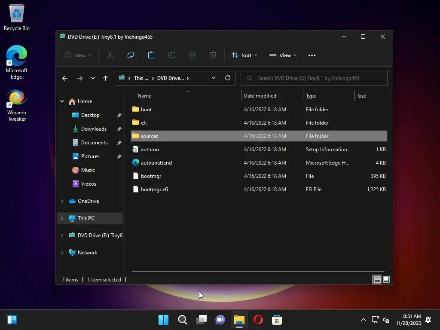This screenshot has height=330, width=440.
Task: Open taskbar Search magnifier
Action: click(182, 320)
